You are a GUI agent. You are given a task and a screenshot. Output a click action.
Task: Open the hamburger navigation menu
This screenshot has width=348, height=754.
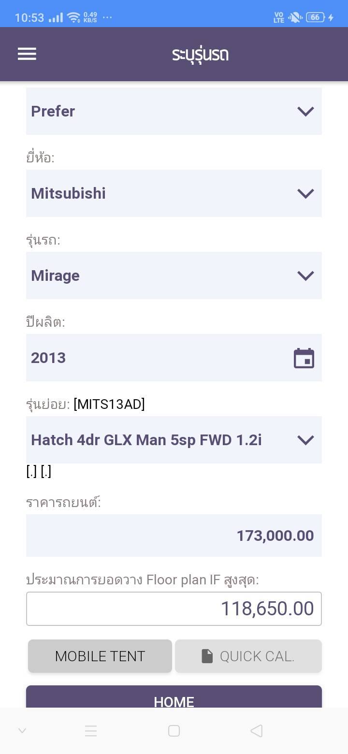coord(27,54)
